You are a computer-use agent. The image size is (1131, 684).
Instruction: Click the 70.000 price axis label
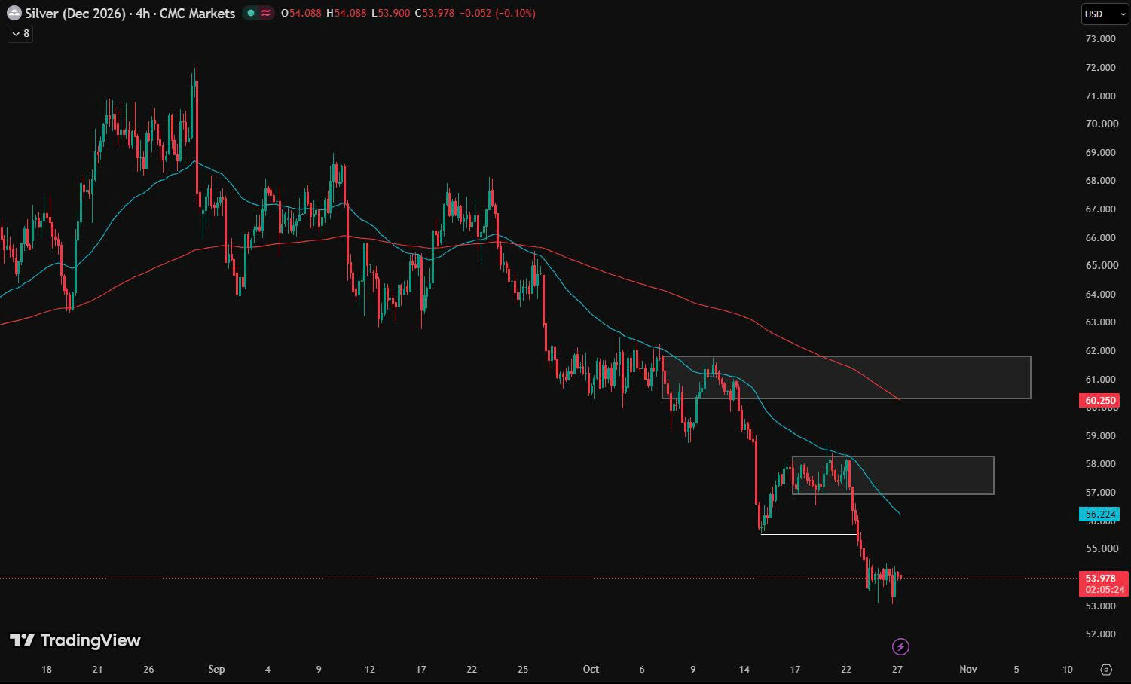coord(1100,124)
